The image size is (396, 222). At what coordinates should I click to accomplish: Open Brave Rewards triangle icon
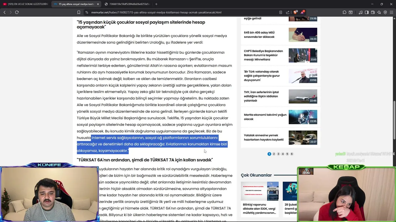coord(302,12)
